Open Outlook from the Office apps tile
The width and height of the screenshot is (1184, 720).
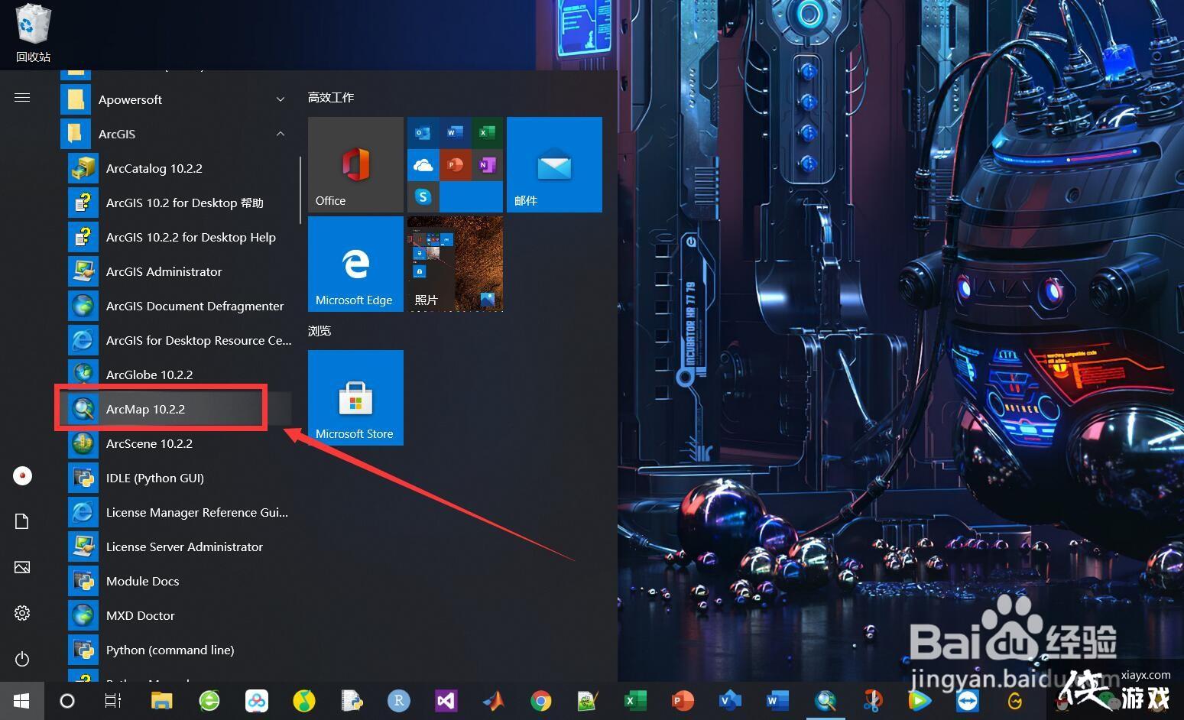423,133
